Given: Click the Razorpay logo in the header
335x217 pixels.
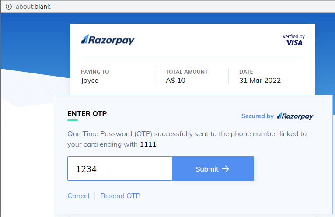Looking at the screenshot, I should (x=108, y=40).
